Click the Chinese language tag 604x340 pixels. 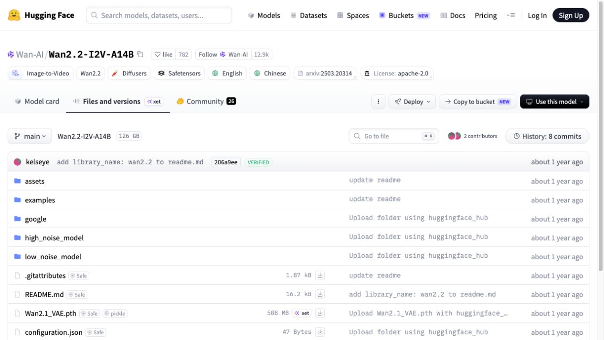[x=270, y=74]
